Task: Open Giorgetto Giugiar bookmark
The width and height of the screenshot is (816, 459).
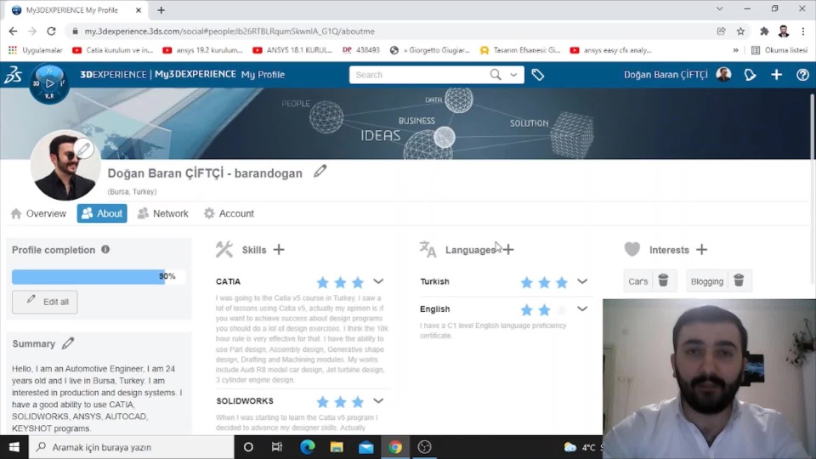Action: point(430,50)
